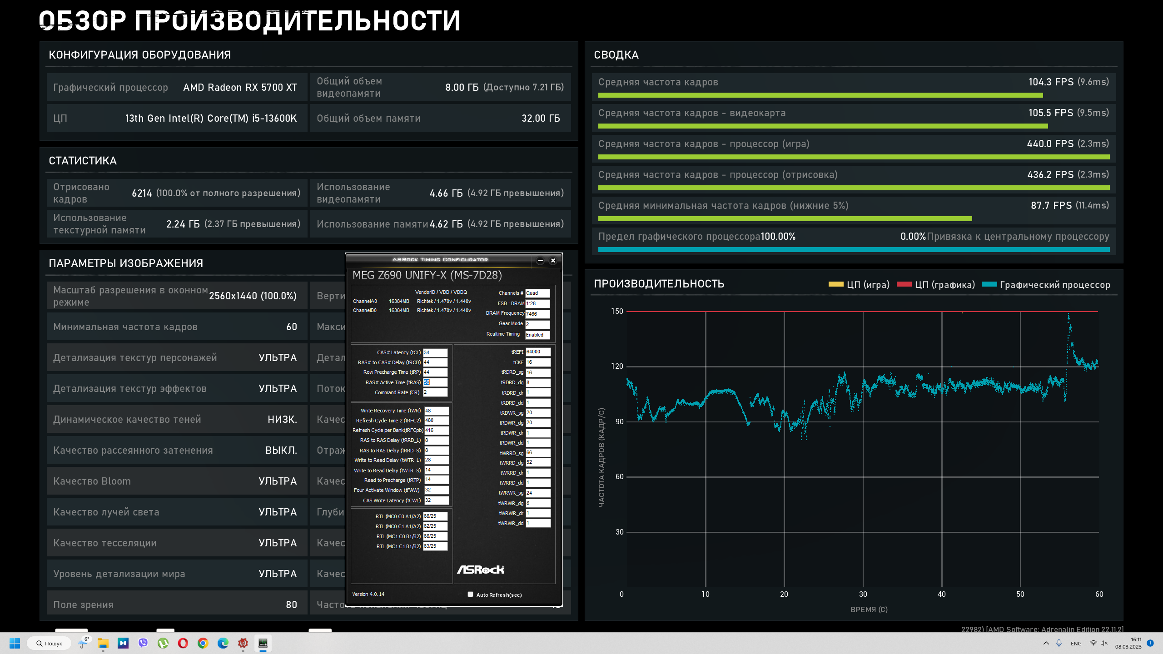Open Wi-Fi network settings in tray
The height and width of the screenshot is (654, 1163).
(x=1093, y=643)
